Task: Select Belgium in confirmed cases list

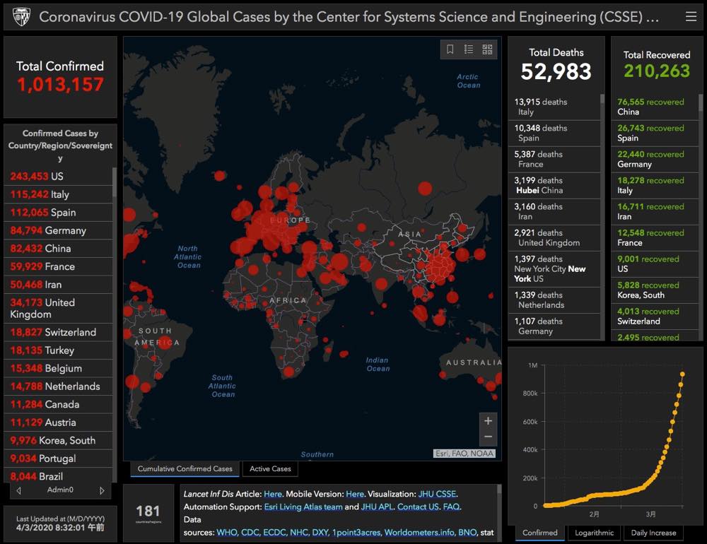Action: coord(58,368)
